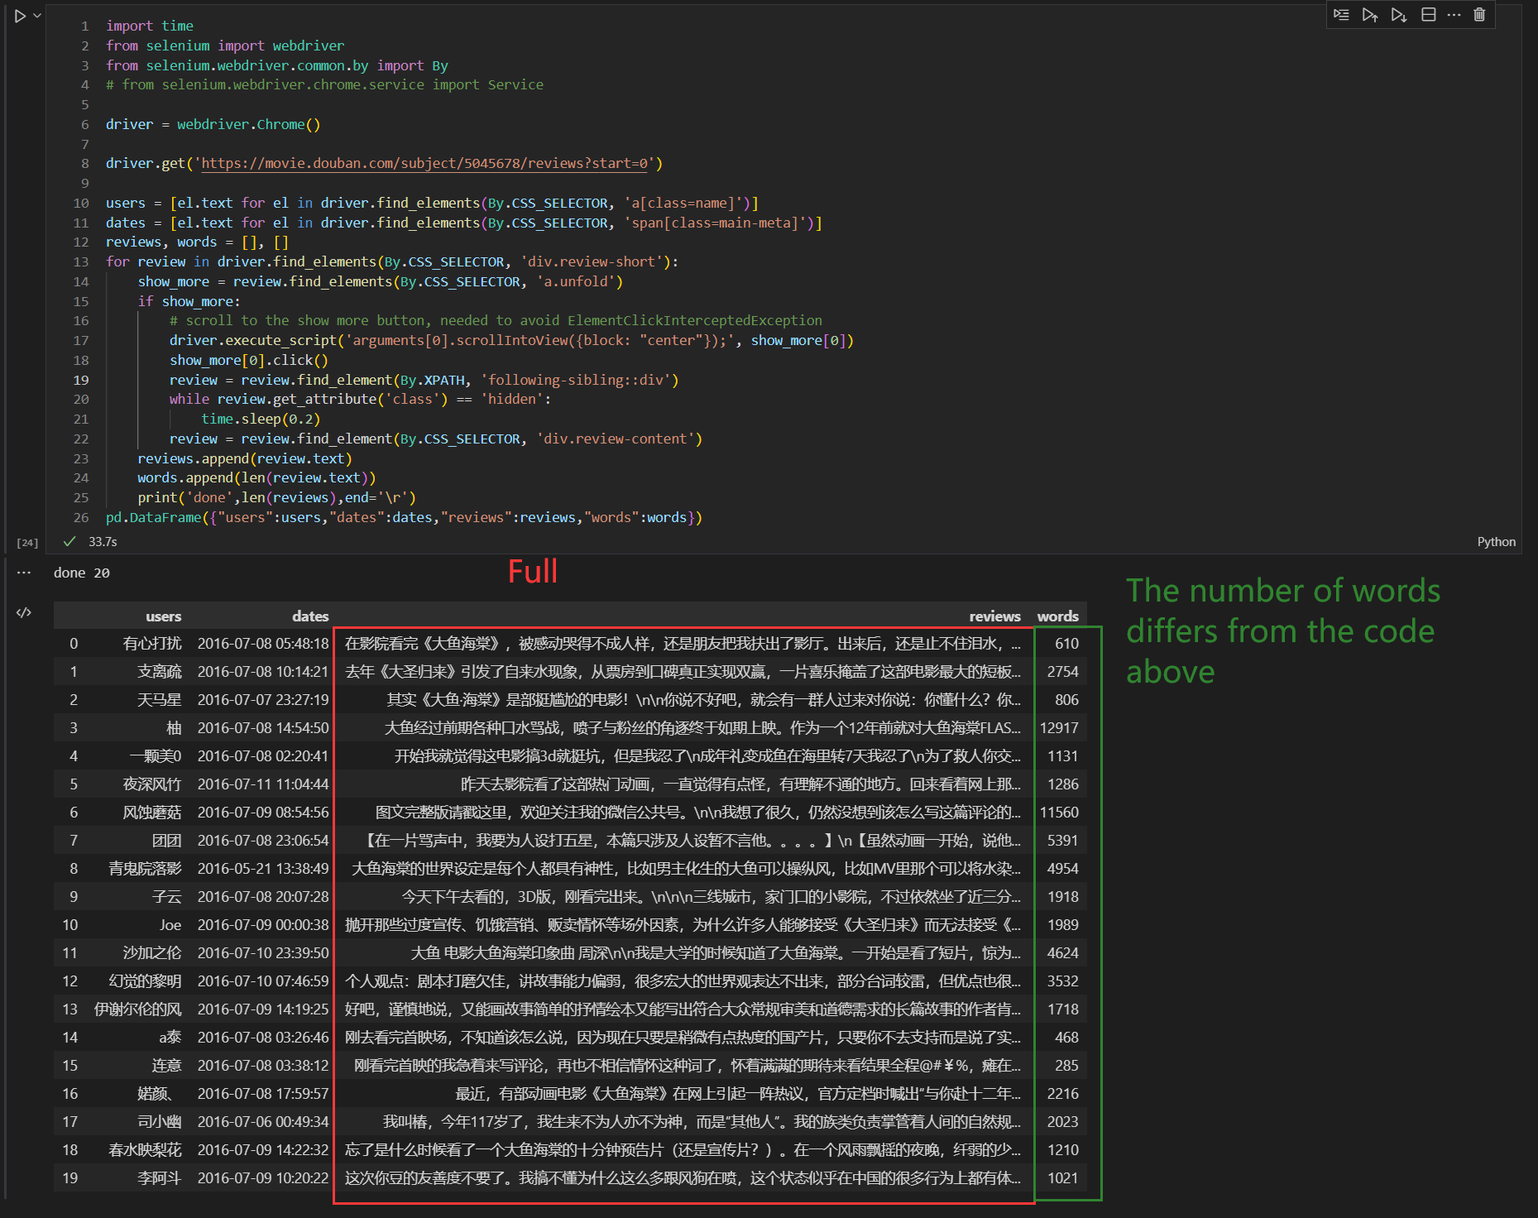Click date '2016-07-10 23:39:50'
The image size is (1538, 1218).
263,953
